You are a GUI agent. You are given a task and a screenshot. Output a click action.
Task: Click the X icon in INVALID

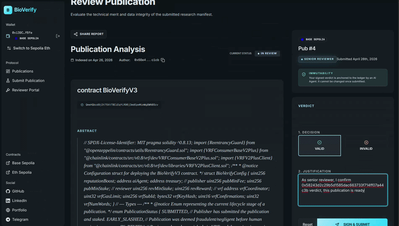tap(366, 143)
